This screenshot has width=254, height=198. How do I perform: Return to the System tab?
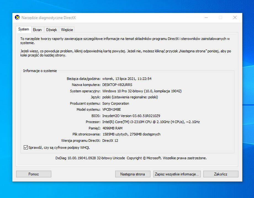pos(23,29)
